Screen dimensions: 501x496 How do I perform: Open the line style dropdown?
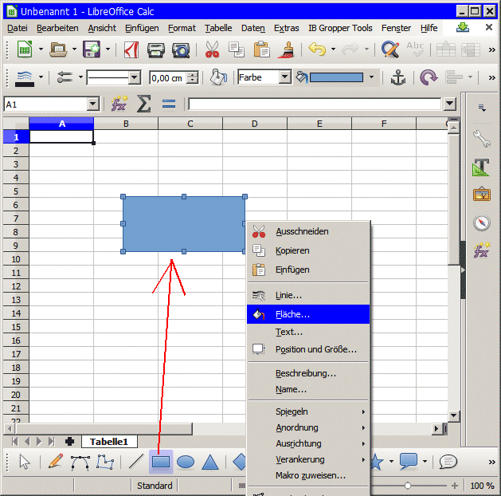point(135,77)
